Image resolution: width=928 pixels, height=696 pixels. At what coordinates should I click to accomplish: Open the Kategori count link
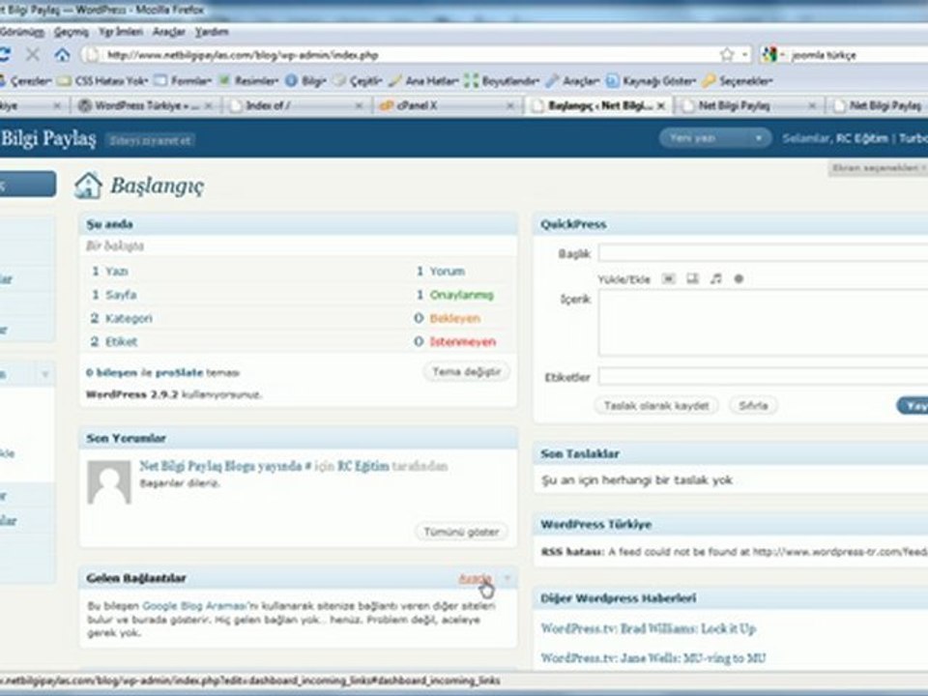[x=129, y=318]
